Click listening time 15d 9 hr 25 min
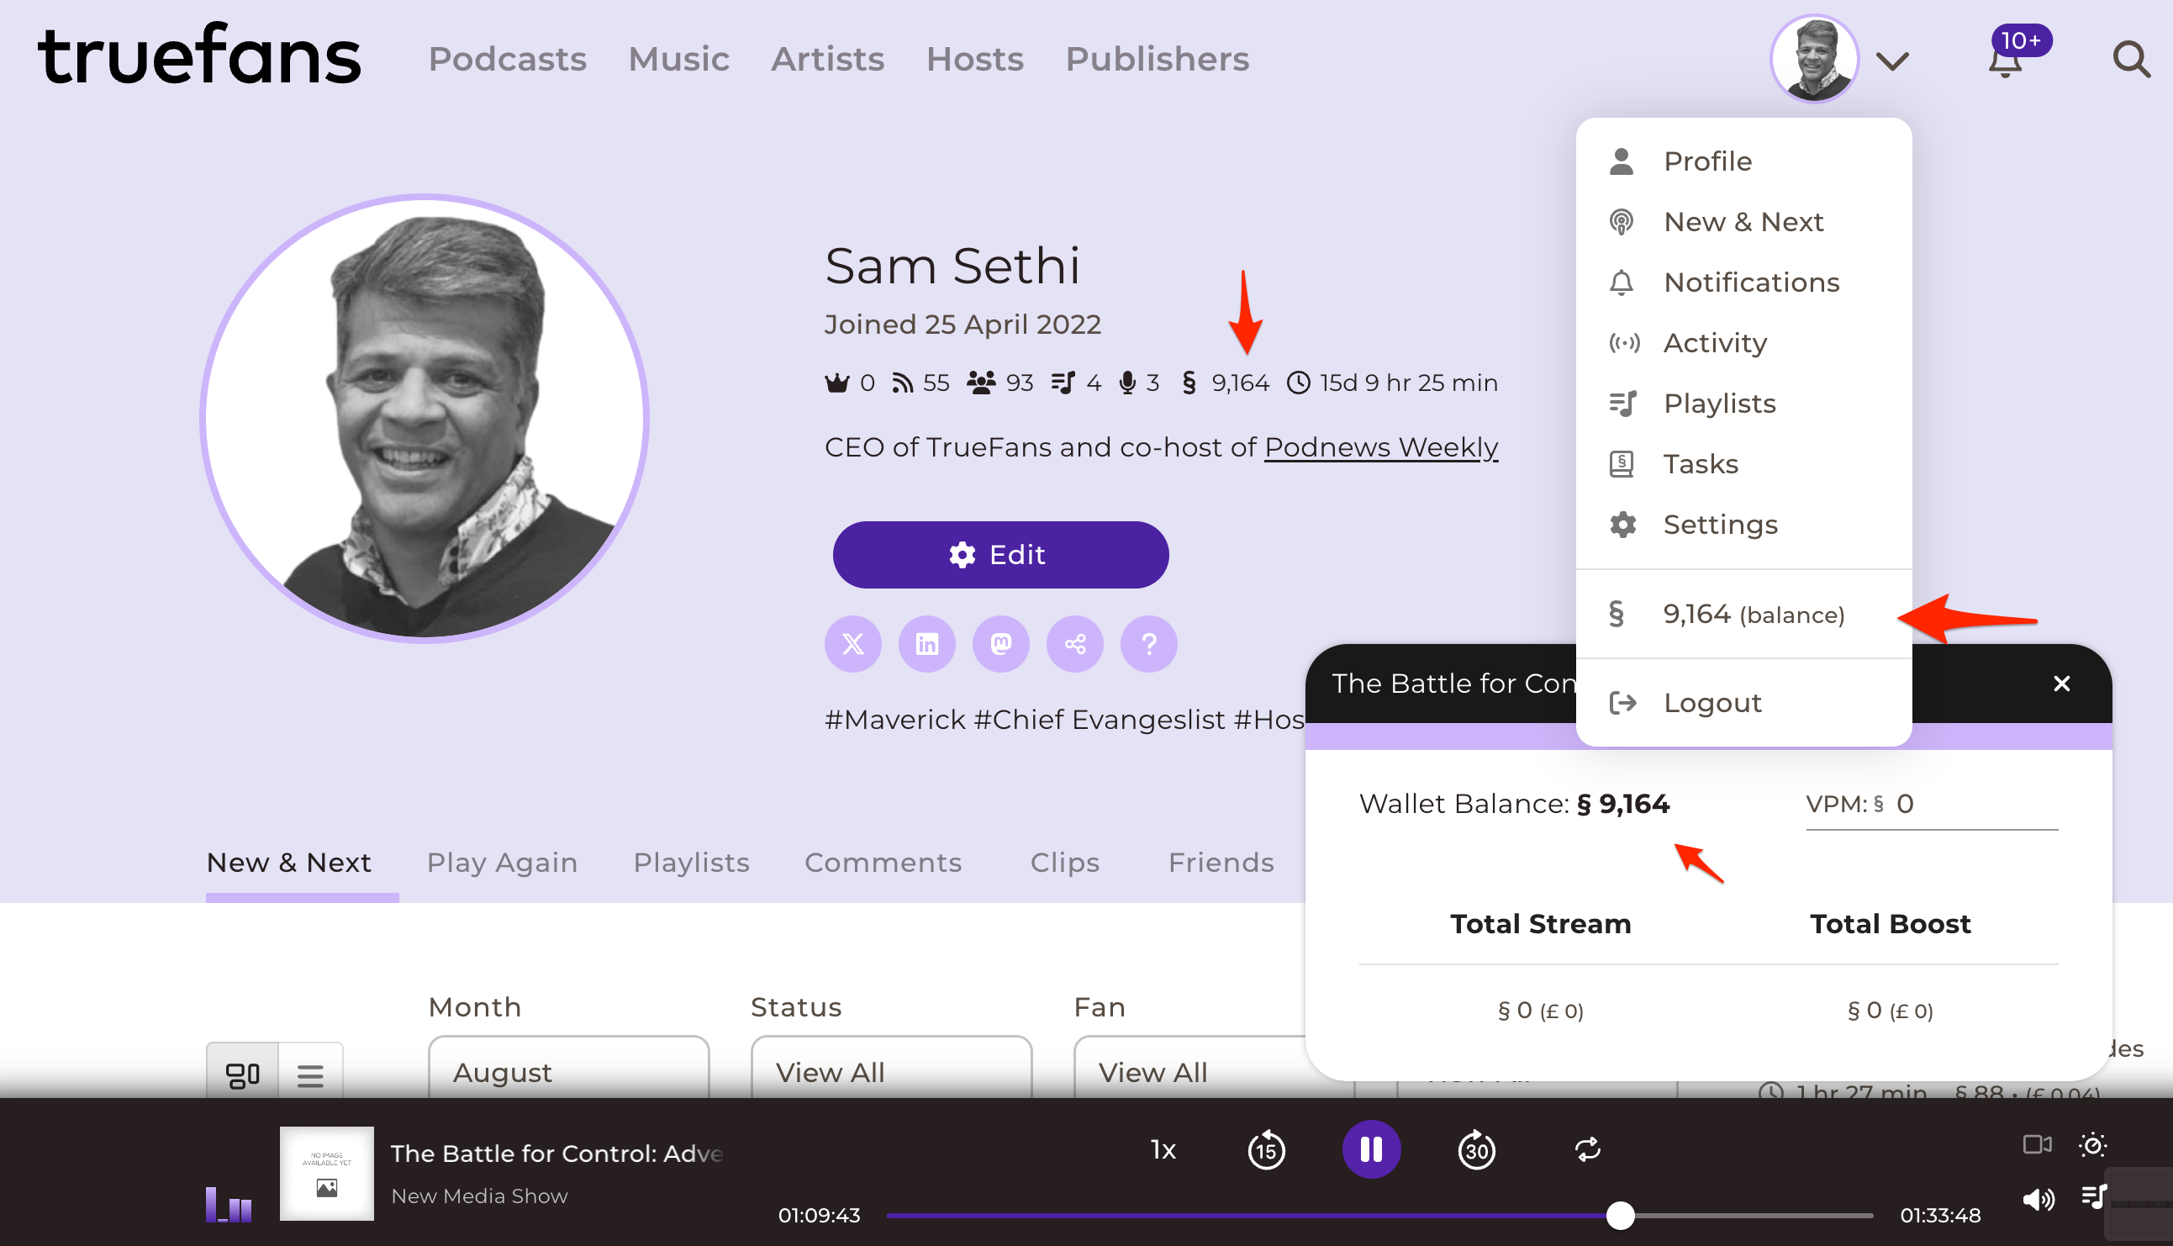The height and width of the screenshot is (1246, 2173). tap(1393, 383)
